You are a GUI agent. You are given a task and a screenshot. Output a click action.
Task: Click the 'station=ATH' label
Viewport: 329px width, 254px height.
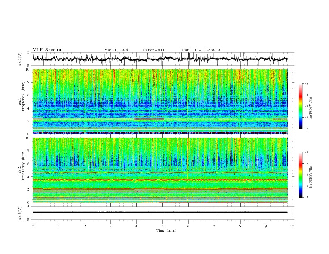[x=154, y=50]
